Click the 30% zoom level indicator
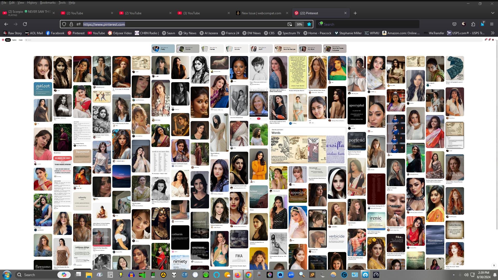The height and width of the screenshot is (280, 498). [299, 24]
